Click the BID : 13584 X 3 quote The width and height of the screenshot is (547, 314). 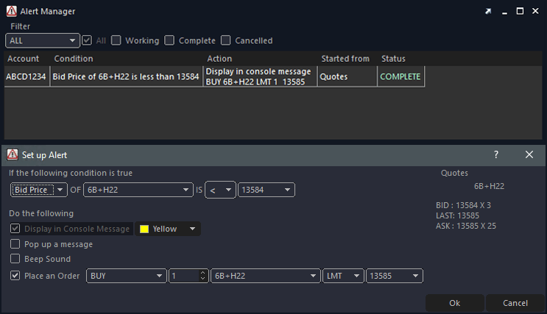coord(463,205)
